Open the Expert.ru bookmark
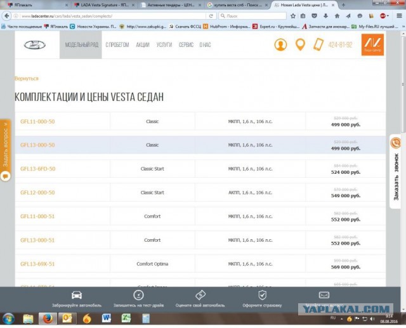Image resolution: width=406 pixels, height=328 pixels. click(x=276, y=27)
